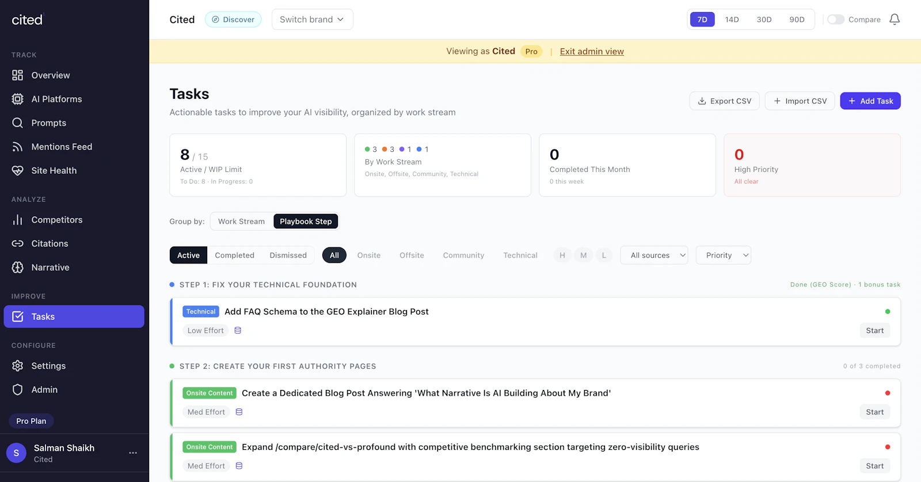Click 'Step 1: Fix Your Technical Foundation' heading
Viewport: 921px width, 482px height.
pyautogui.click(x=268, y=285)
